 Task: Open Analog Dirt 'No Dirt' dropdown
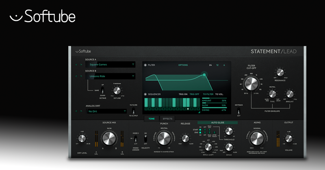pyautogui.click(x=106, y=111)
